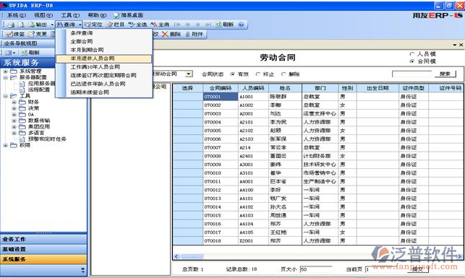Select the 解除 contract status radio button
This screenshot has height=278, width=465.
283,74
